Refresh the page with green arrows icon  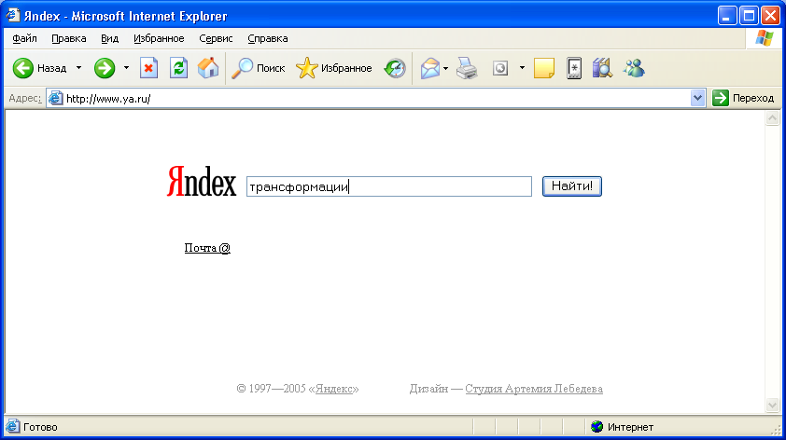179,68
